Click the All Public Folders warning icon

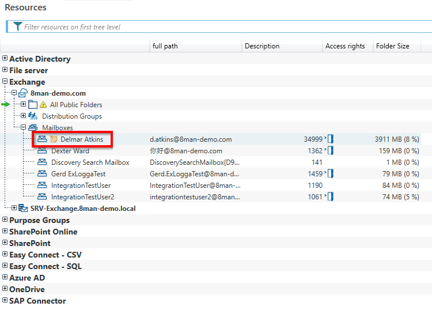(43, 105)
